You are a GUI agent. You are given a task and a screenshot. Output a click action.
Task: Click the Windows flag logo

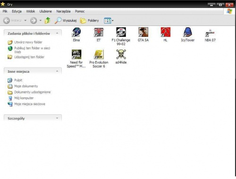[229, 11]
